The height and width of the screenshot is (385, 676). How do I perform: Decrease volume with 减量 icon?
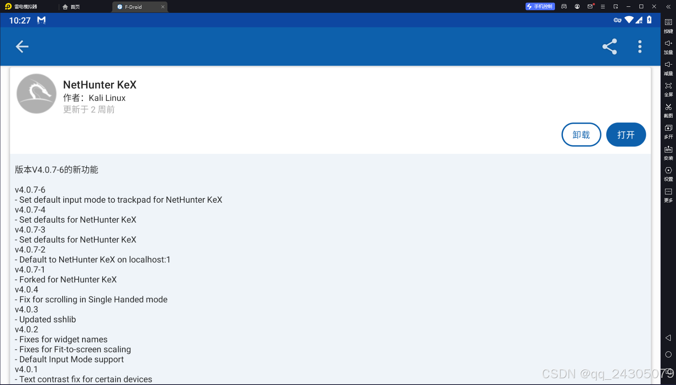(668, 68)
